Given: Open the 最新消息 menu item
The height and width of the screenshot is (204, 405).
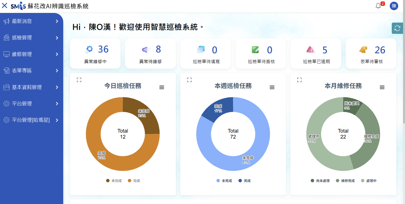Looking at the screenshot, I should click(31, 21).
